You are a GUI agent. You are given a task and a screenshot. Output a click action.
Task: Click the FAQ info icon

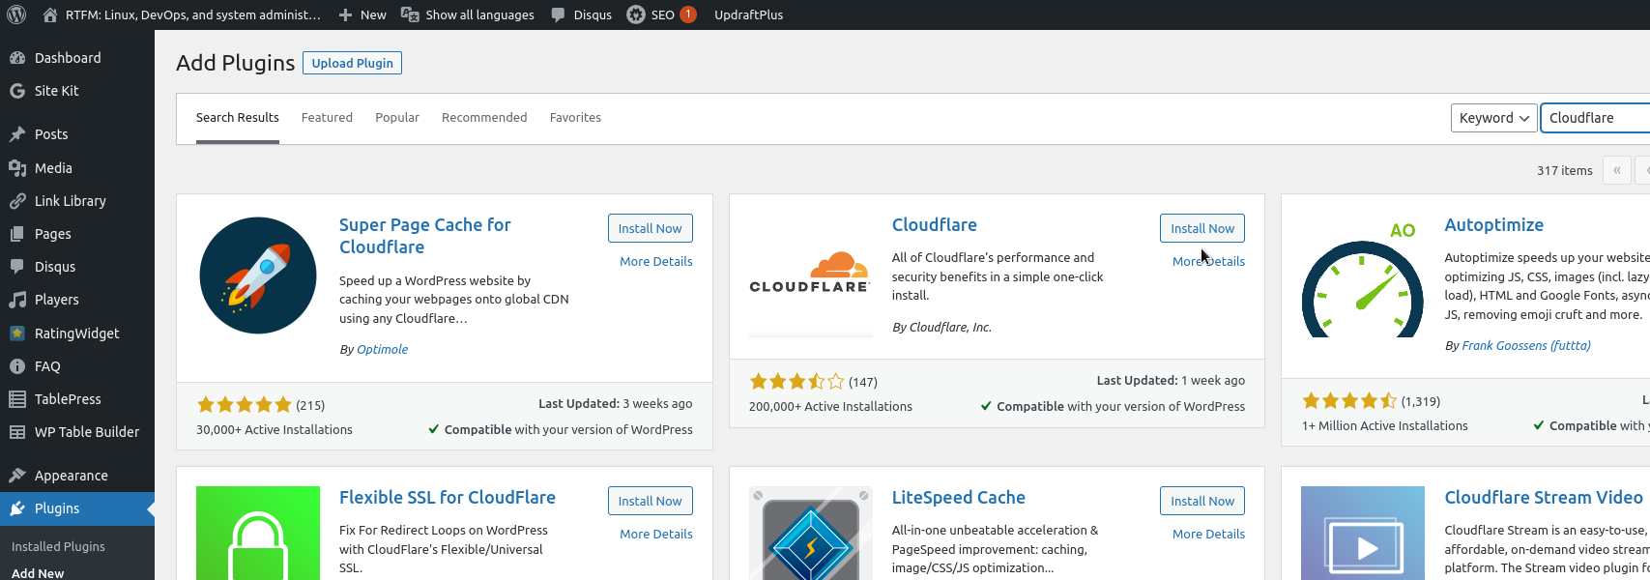coord(17,366)
